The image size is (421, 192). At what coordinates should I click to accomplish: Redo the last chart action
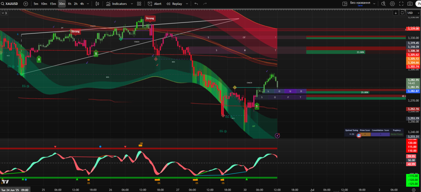(205, 4)
